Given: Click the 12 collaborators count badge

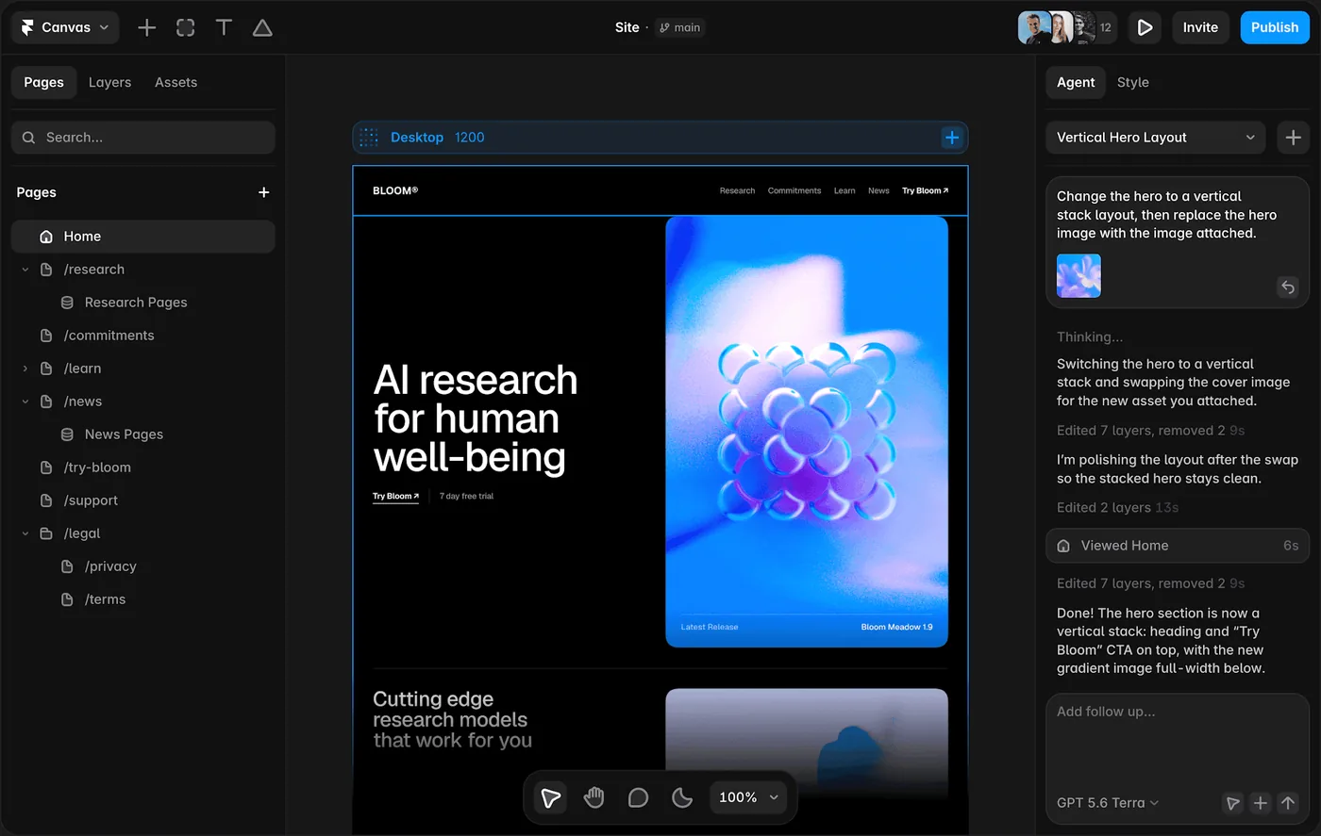Looking at the screenshot, I should pyautogui.click(x=1105, y=27).
